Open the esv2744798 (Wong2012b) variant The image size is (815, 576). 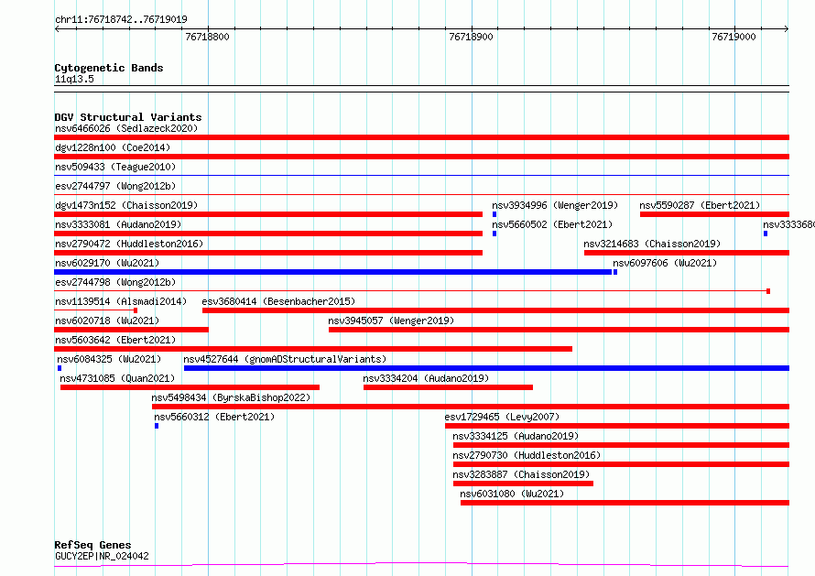115,282
